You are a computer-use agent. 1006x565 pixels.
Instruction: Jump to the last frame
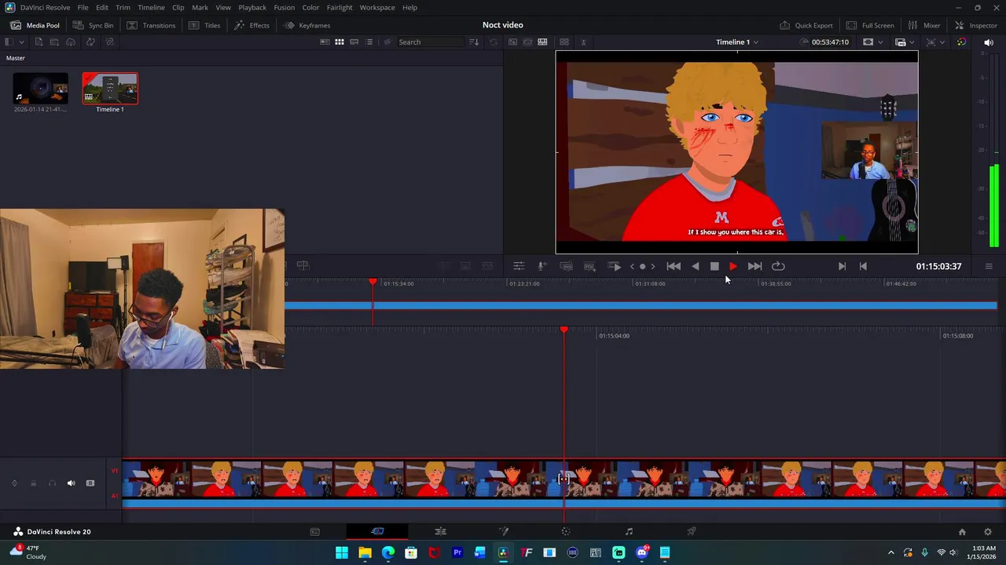754,266
